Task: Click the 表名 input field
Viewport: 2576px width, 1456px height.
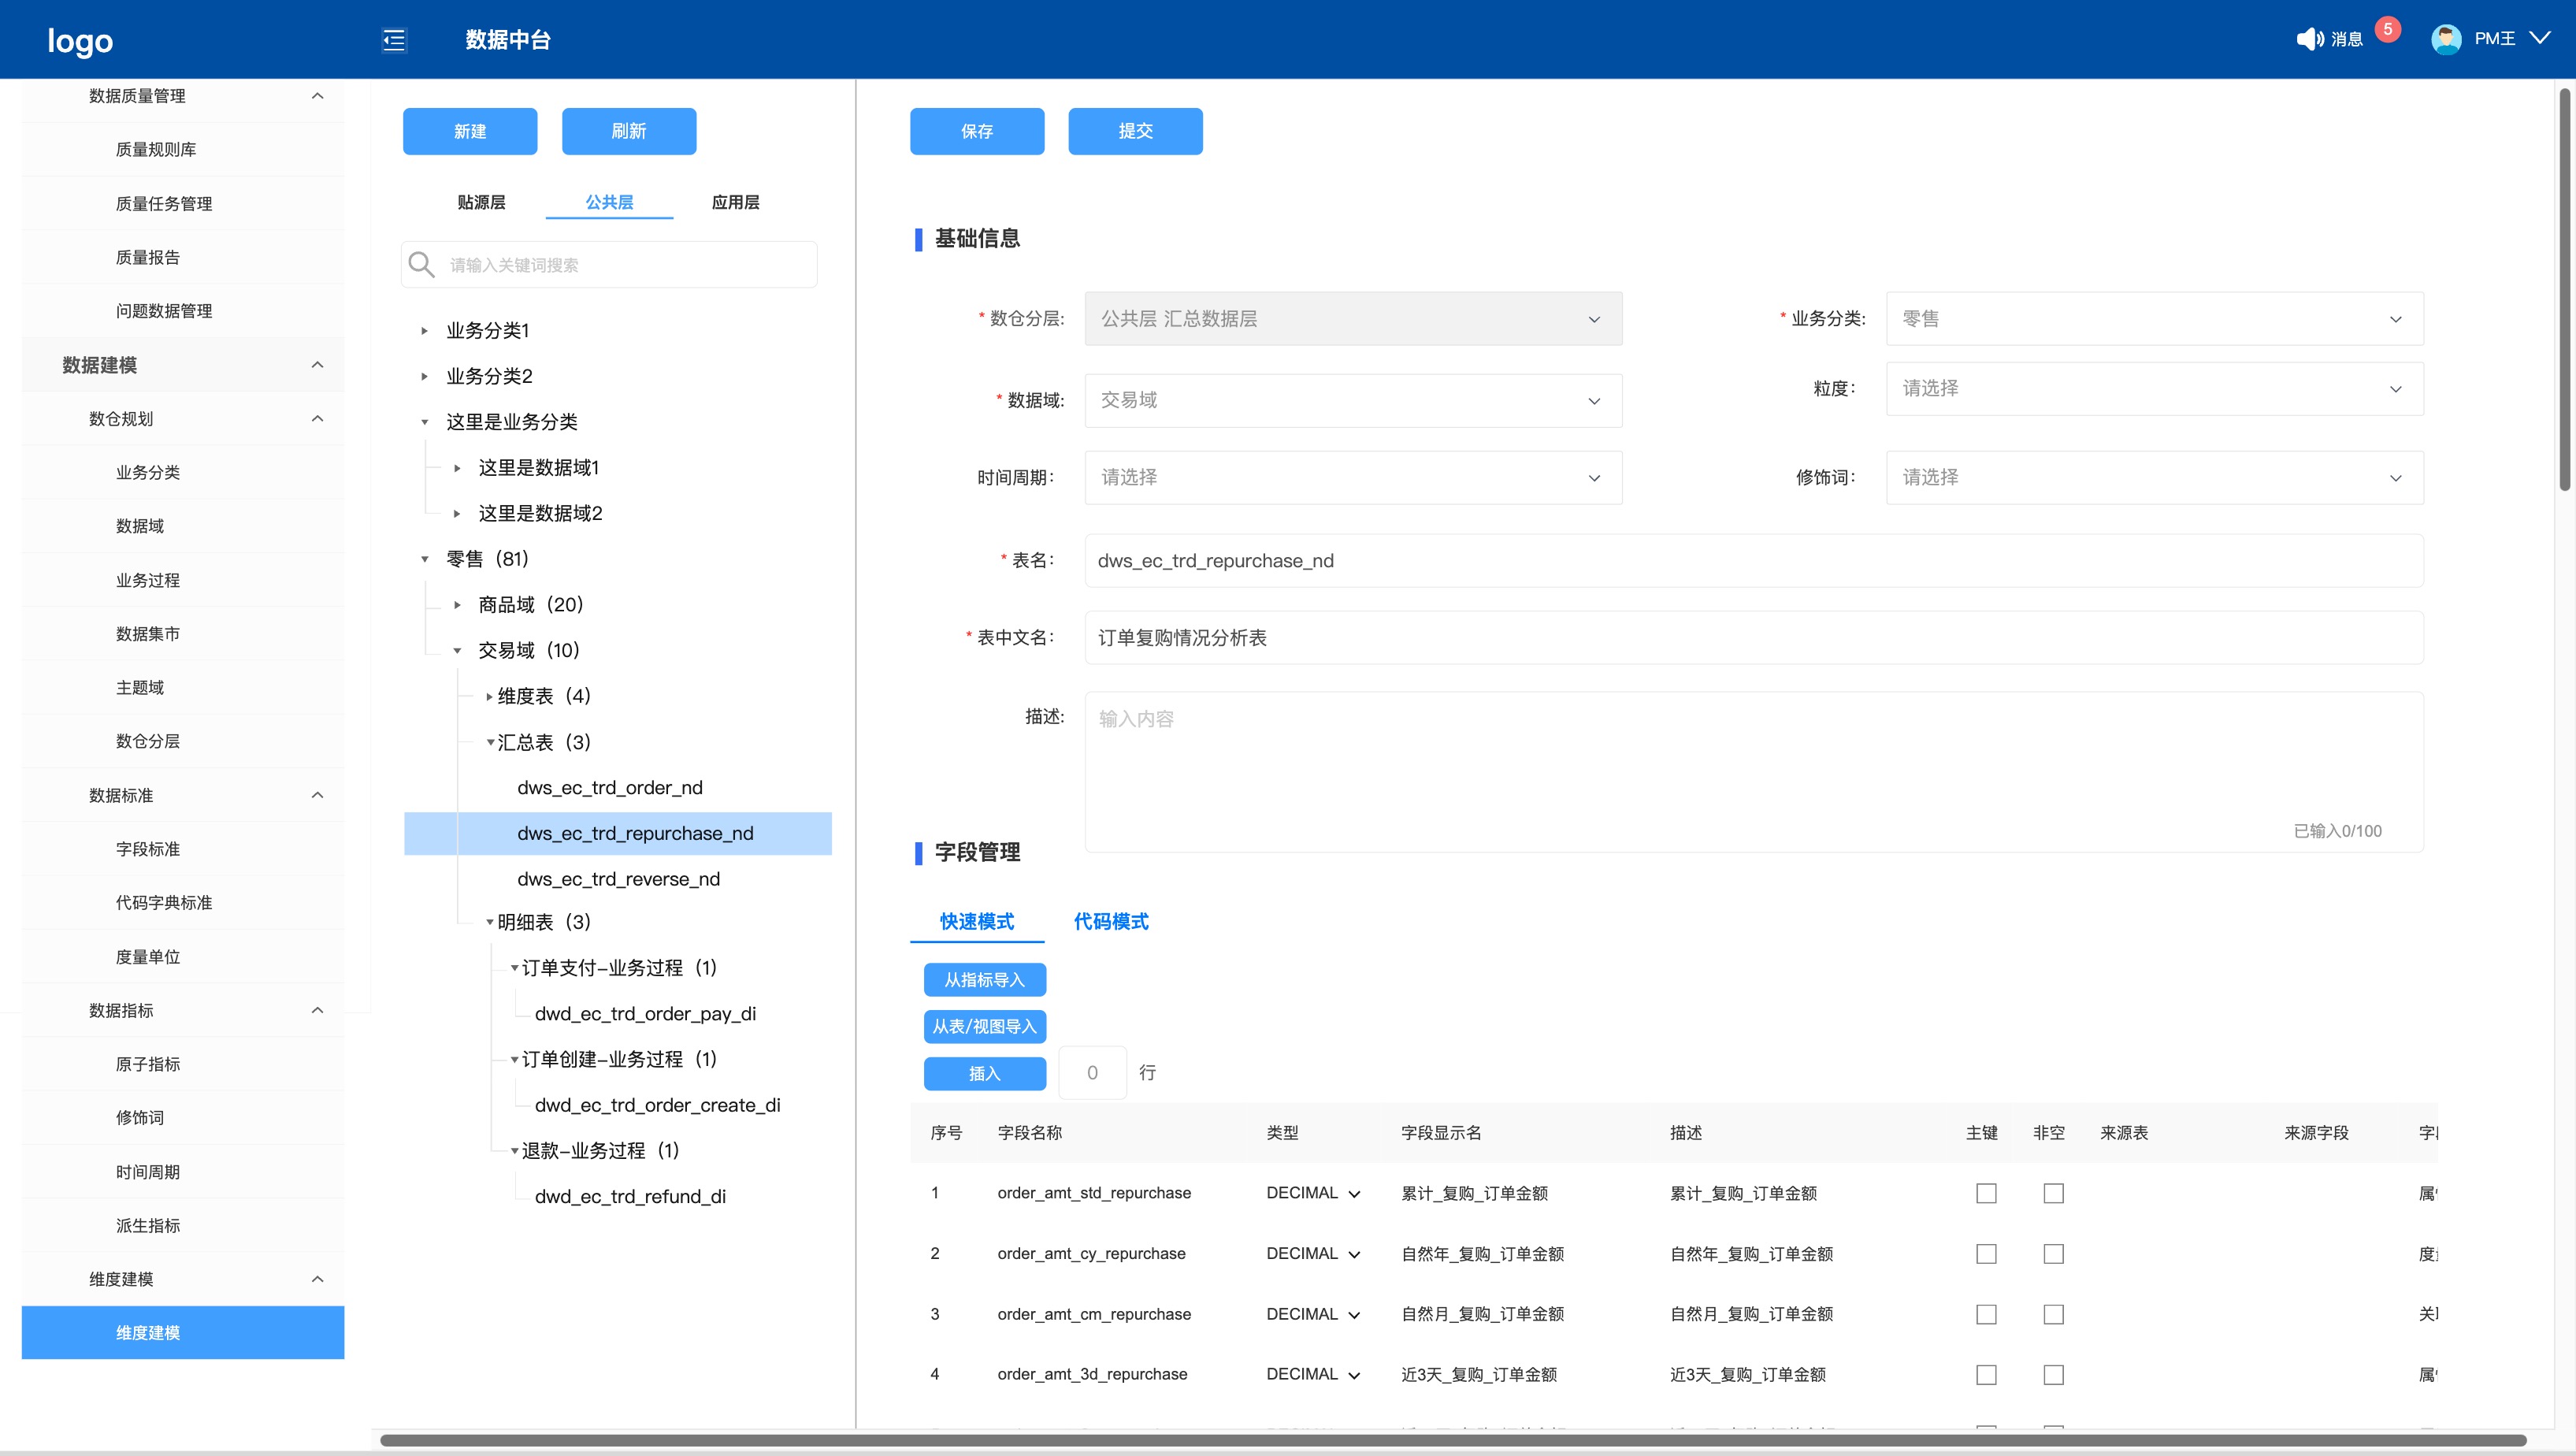Action: 1754,560
